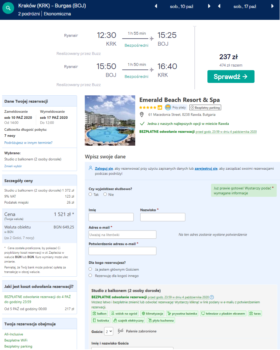Open the Goście number dropdown
Screen dimensions: 280x350
click(x=109, y=331)
